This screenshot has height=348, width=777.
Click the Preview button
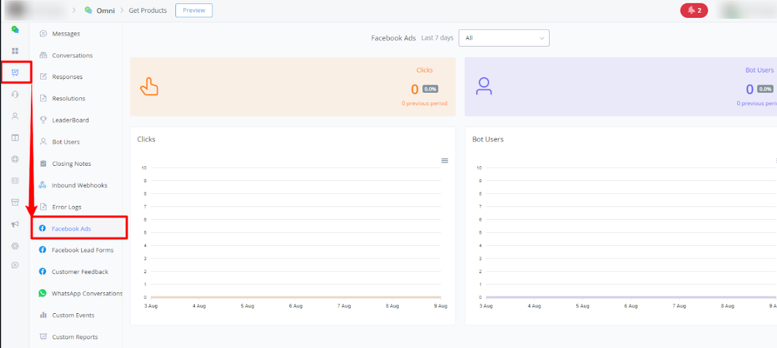point(194,10)
